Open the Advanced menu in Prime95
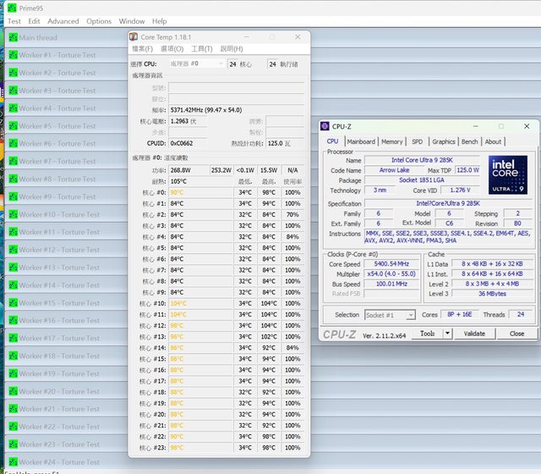 pyautogui.click(x=63, y=21)
